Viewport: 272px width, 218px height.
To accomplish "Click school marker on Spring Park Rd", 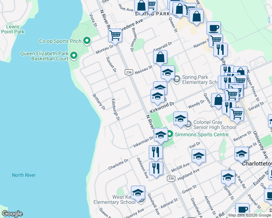I will pos(228,177).
